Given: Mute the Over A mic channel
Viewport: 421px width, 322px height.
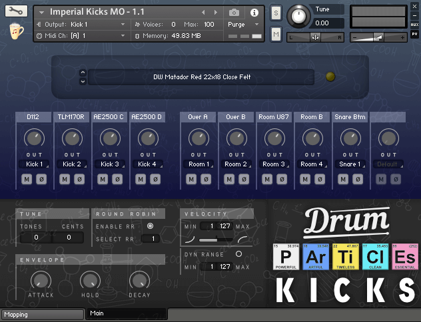Looking at the screenshot, I should point(191,179).
